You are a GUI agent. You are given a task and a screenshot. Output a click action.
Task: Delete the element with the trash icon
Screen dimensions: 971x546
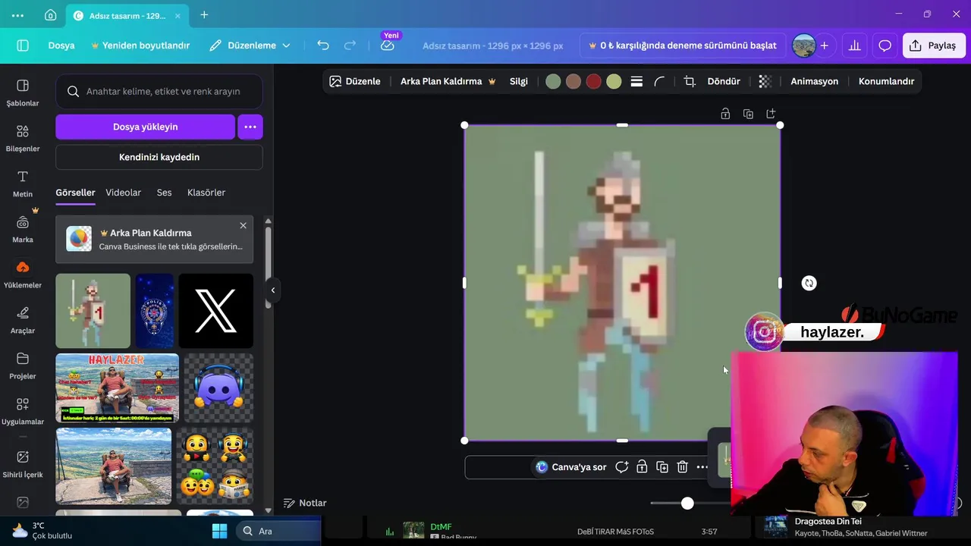click(682, 467)
